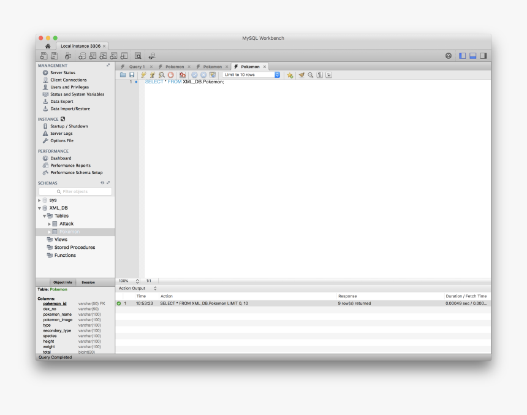Expand the sys schema tree node
The image size is (527, 415).
pos(40,200)
